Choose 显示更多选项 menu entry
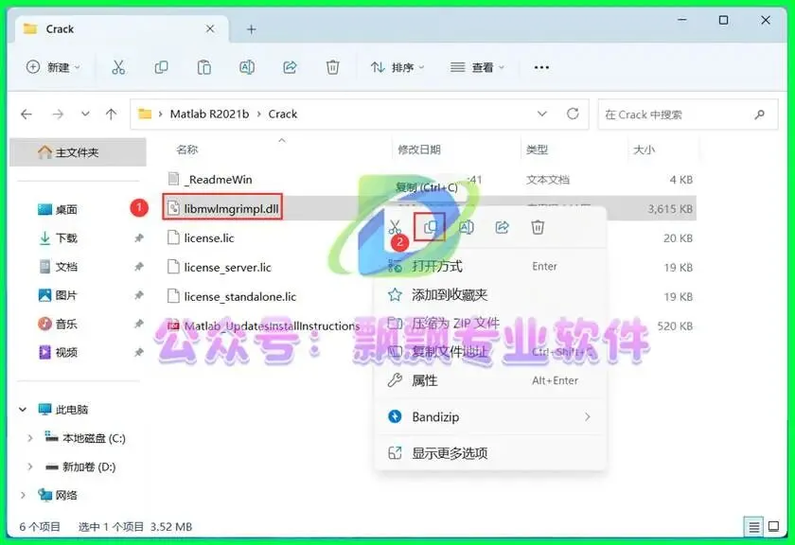 click(490, 452)
